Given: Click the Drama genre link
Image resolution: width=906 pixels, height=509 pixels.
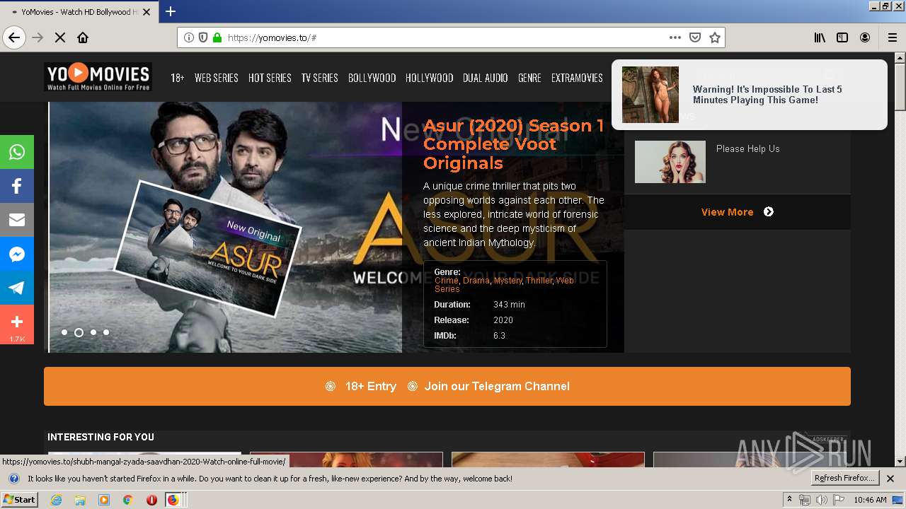Looking at the screenshot, I should click(x=476, y=281).
